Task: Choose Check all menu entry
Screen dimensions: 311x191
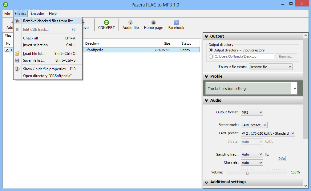Action: click(48, 38)
